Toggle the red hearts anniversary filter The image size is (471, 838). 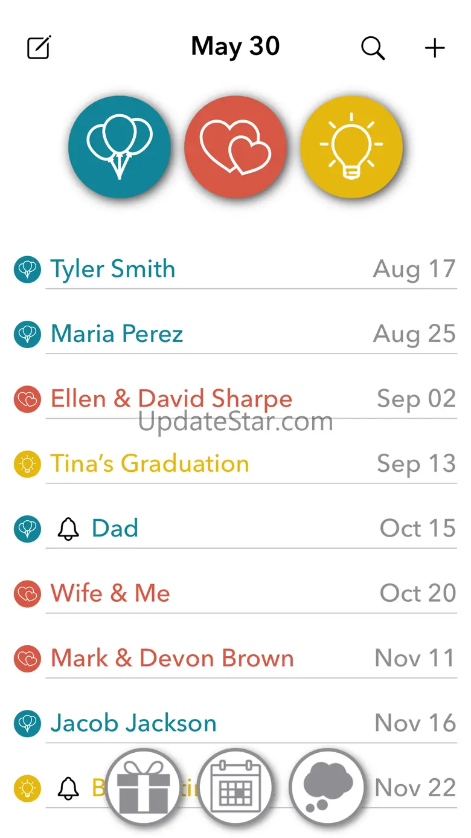click(x=235, y=147)
